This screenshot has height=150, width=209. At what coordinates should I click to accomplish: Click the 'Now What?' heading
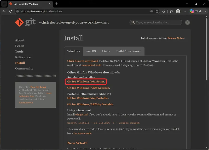[x=77, y=143]
